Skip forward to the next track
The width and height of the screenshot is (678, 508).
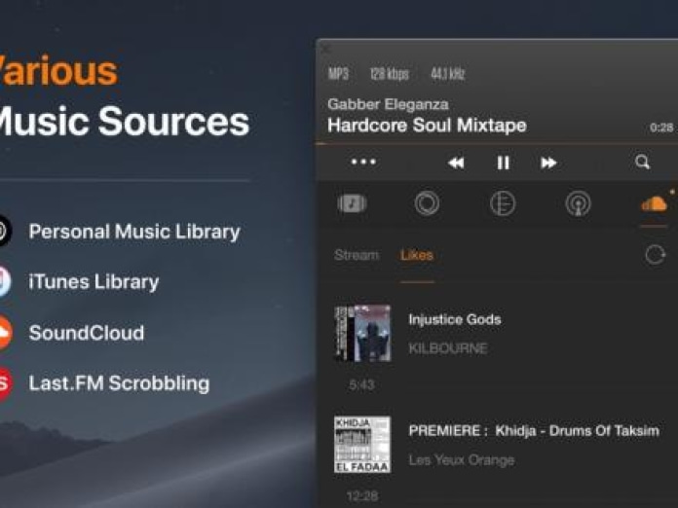[548, 163]
